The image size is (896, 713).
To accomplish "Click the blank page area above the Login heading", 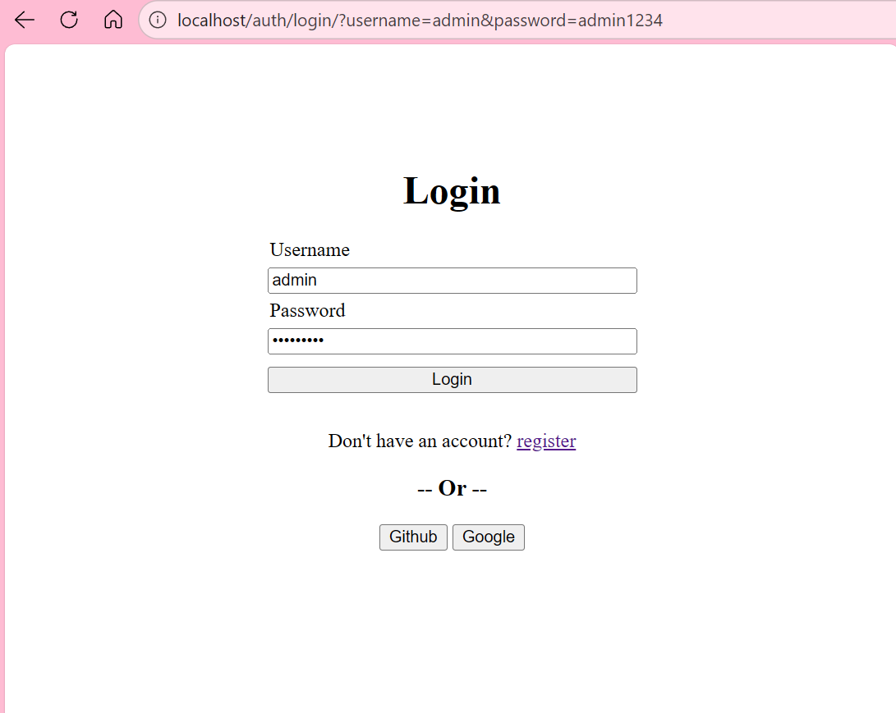I will tap(452, 107).
